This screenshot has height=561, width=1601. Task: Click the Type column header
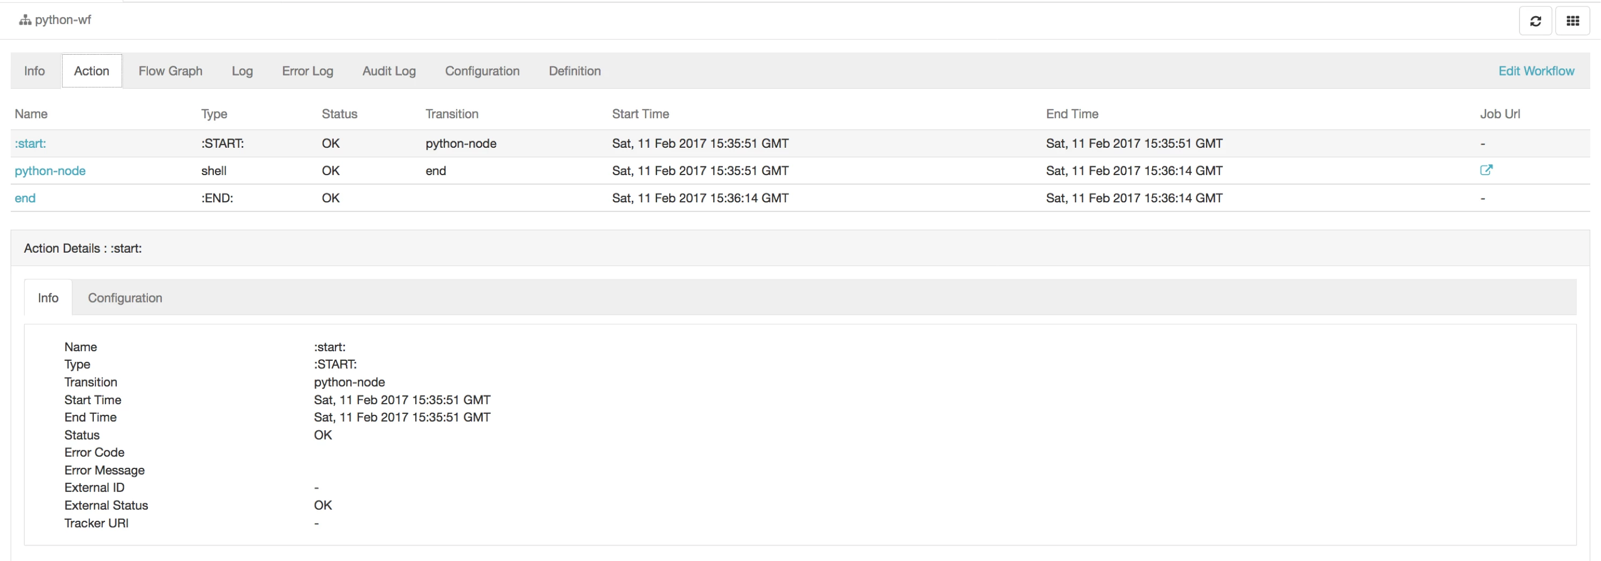[x=214, y=113]
